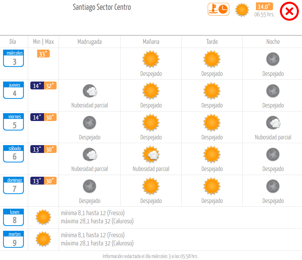The height and width of the screenshot is (260, 302).
Task: Select the jueves 4 calendar icon
Action: (x=14, y=90)
